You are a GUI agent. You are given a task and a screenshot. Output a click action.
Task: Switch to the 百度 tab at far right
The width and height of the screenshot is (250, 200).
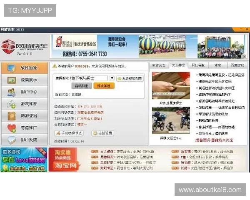click(x=237, y=65)
